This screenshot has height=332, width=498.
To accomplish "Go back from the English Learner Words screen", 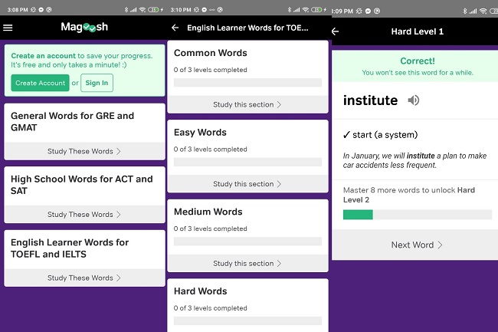I will [x=175, y=28].
